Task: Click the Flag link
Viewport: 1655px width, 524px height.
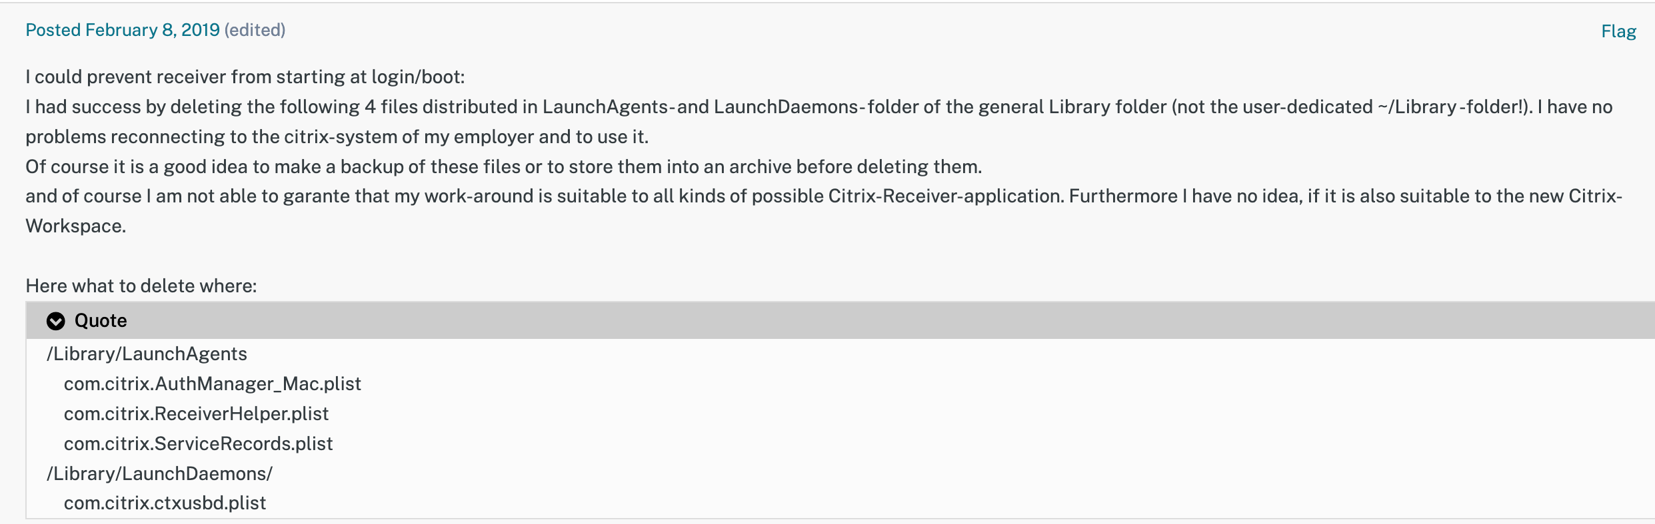Action: tap(1618, 31)
